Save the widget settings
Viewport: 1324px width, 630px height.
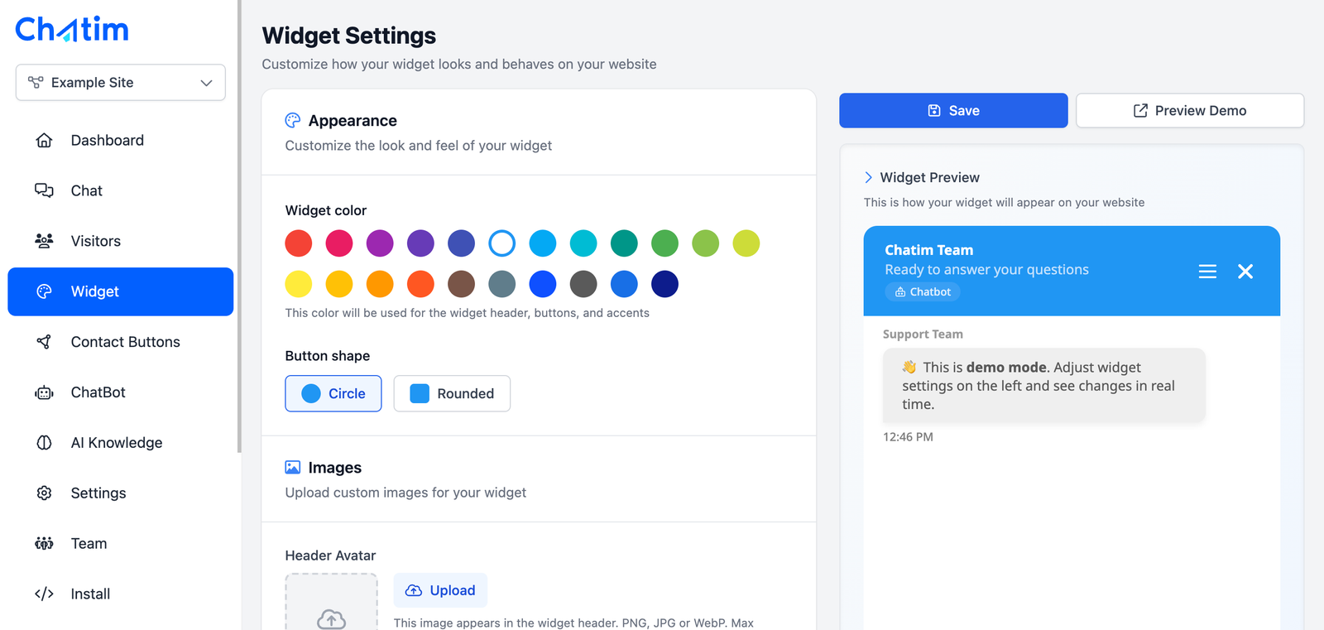coord(953,111)
